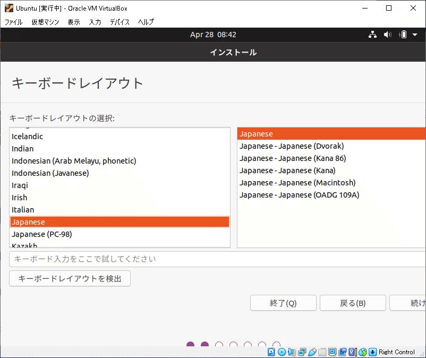Select Japanese (PC-98) layout
Screen dimensions: 426x358
tap(120, 234)
